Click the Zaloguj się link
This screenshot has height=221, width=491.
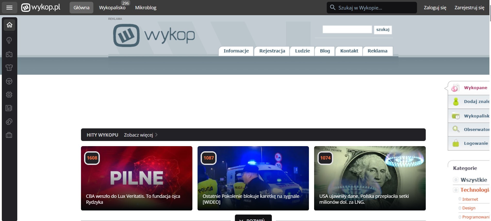click(x=435, y=8)
